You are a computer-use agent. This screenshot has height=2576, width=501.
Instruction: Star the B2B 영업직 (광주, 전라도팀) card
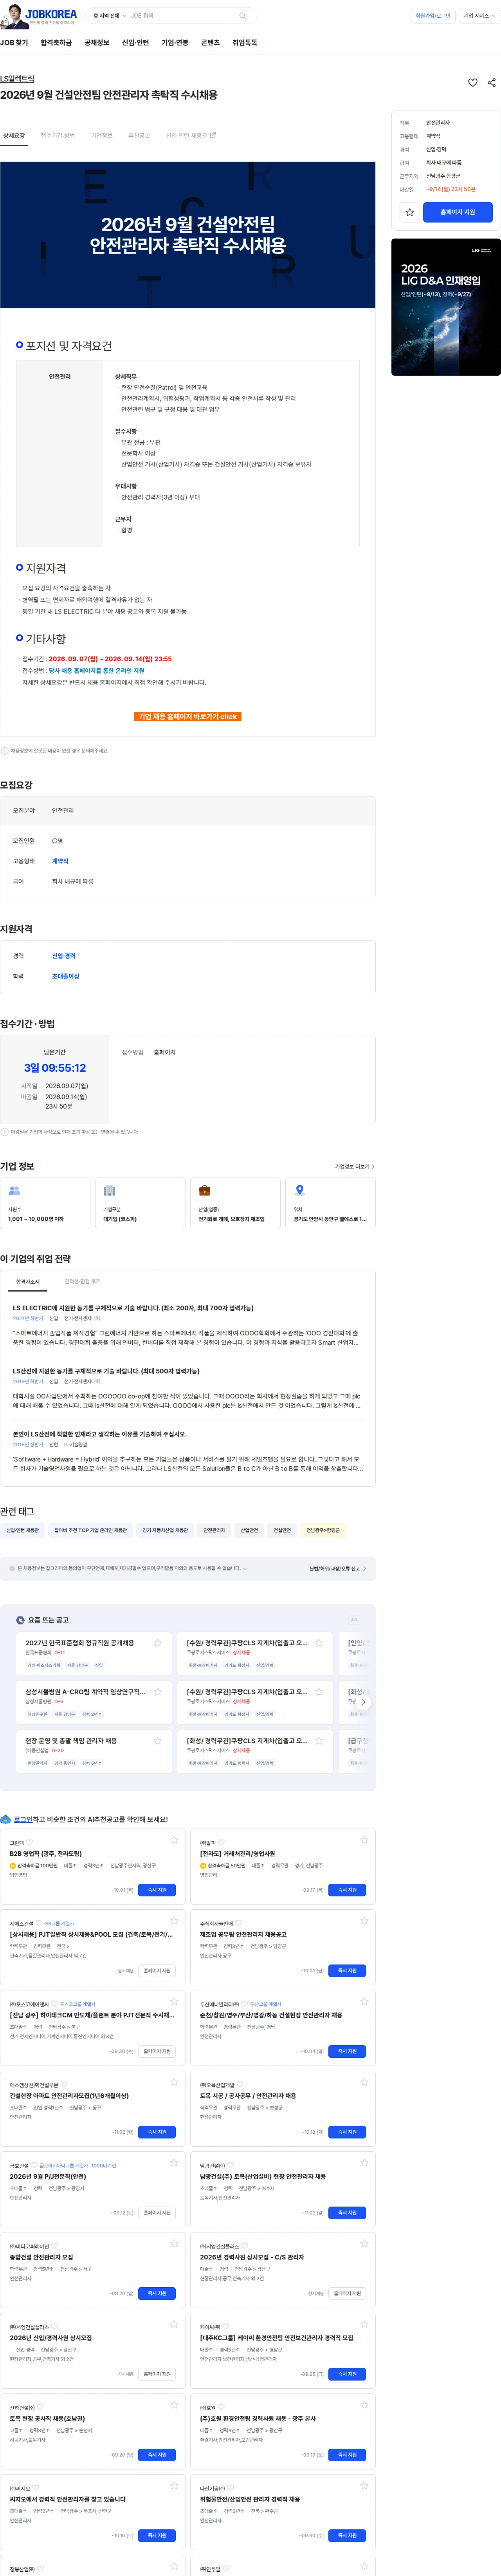point(174,1840)
